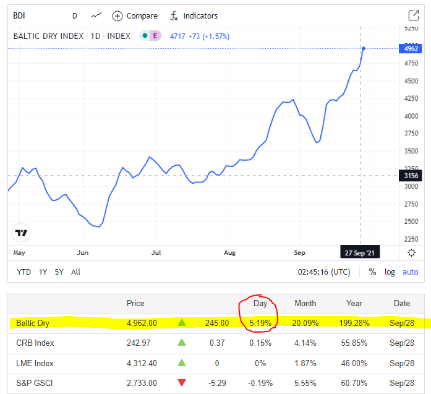Viewport: 431px width, 394px height.
Task: Open chart settings gear icon
Action: click(411, 252)
